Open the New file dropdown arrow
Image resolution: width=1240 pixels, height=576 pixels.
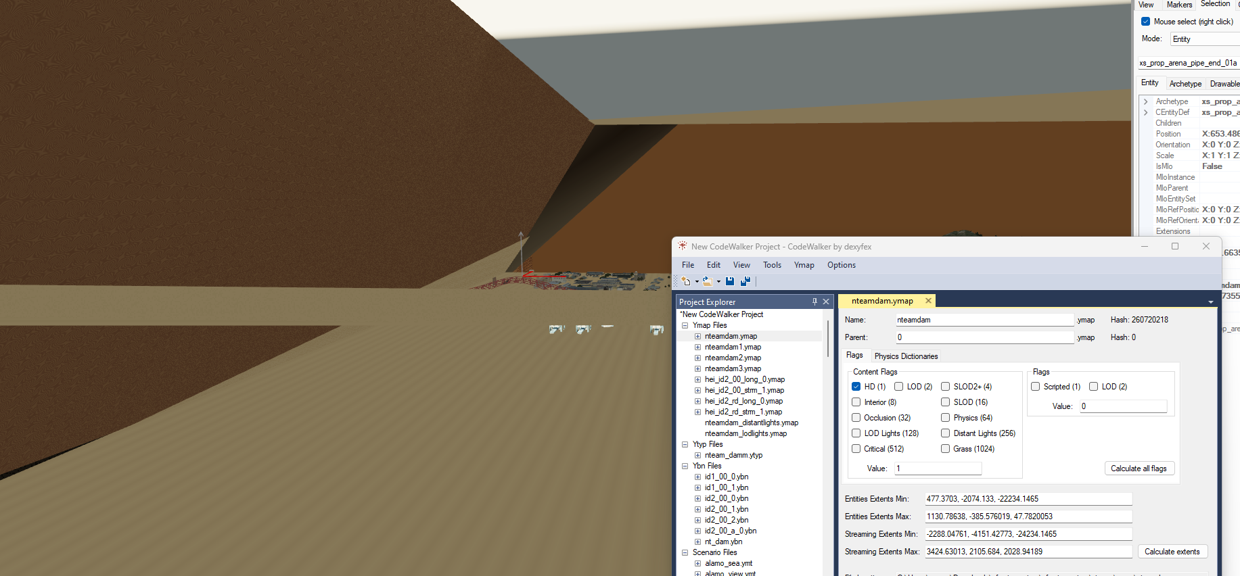[697, 282]
